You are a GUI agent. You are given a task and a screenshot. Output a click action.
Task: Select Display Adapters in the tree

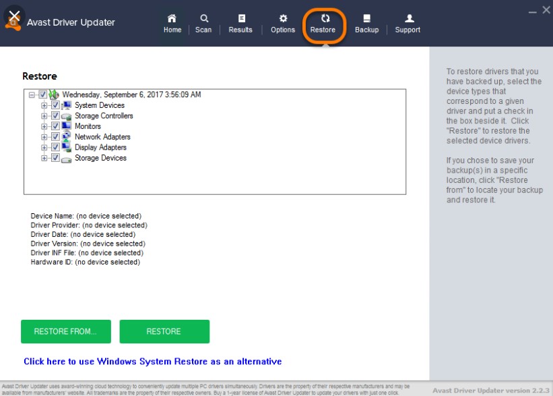(100, 147)
